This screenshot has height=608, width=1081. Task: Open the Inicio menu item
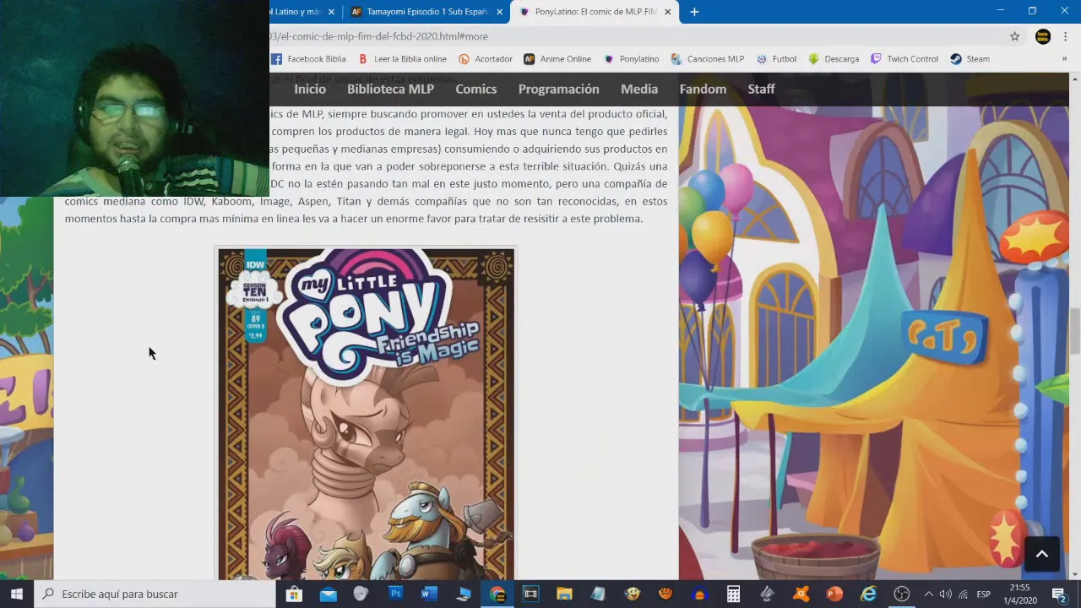click(x=309, y=89)
